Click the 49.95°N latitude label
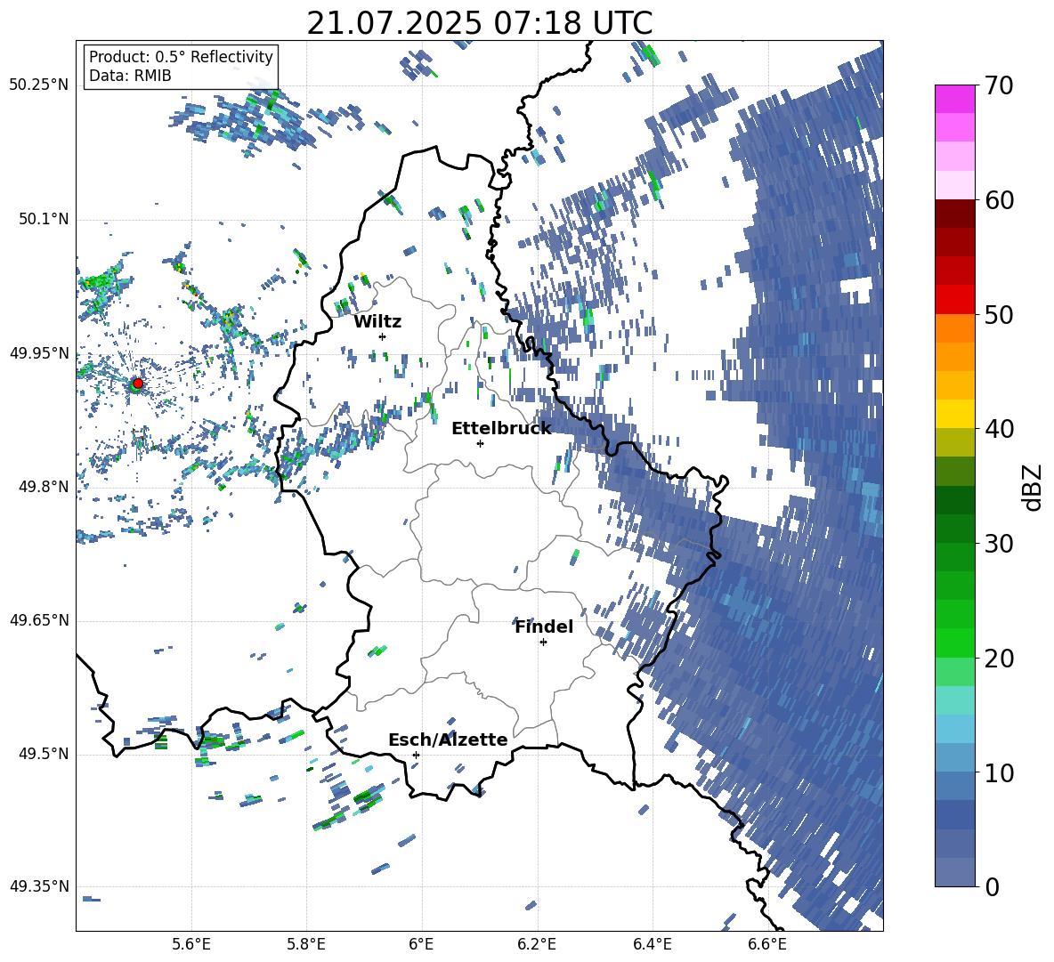This screenshot has height=962, width=1054. [39, 352]
